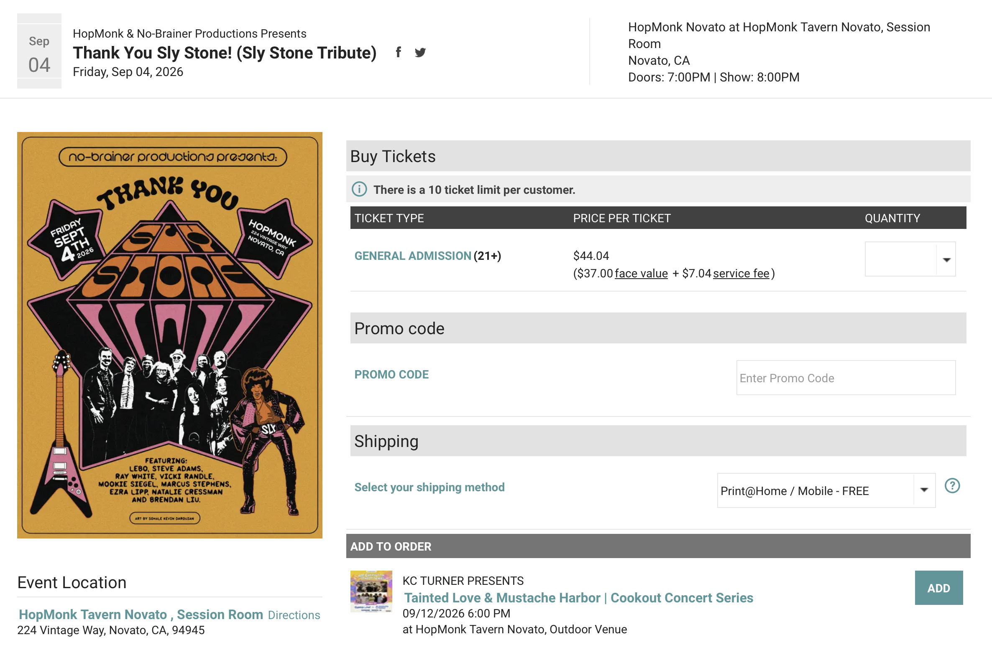Open the Sly Stone event poster image
Screen dimensions: 992x650
[170, 335]
